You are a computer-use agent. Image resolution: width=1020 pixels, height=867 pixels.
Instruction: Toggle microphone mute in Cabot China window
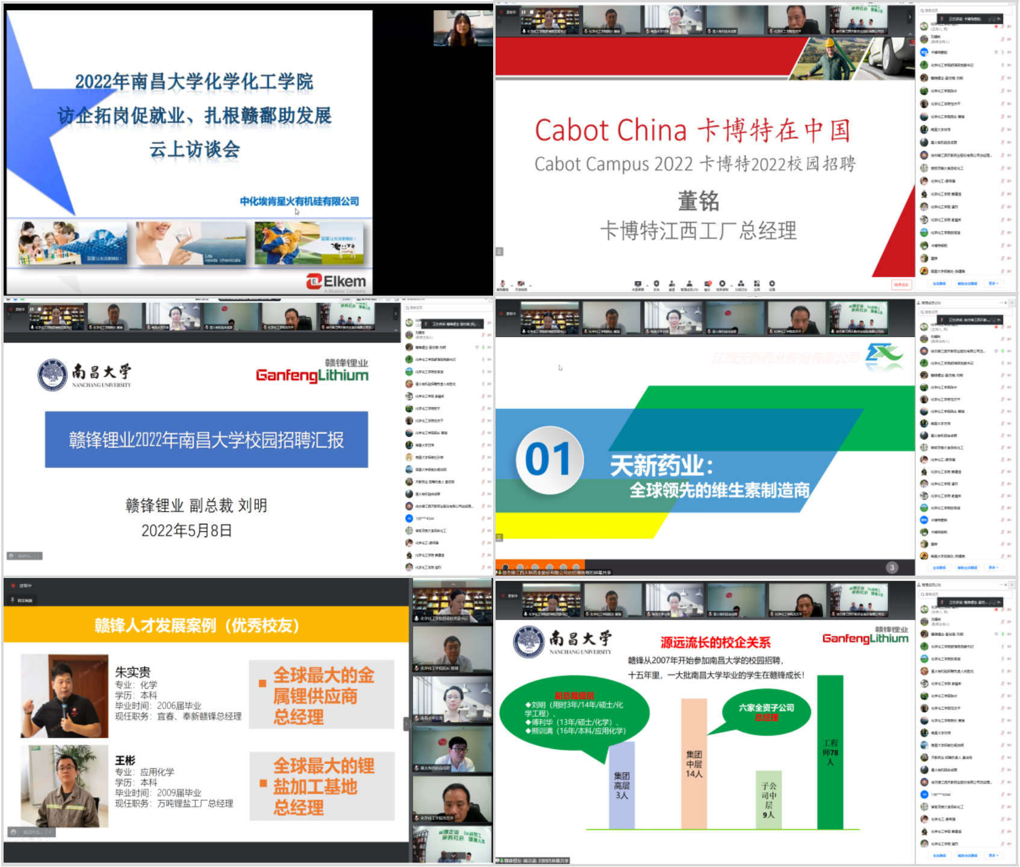[x=502, y=285]
